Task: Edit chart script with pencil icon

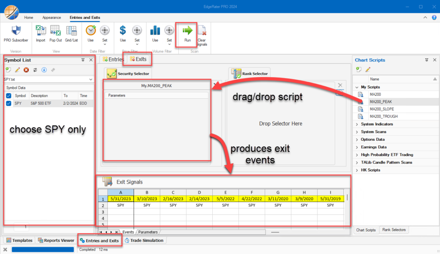Action: 368,69
